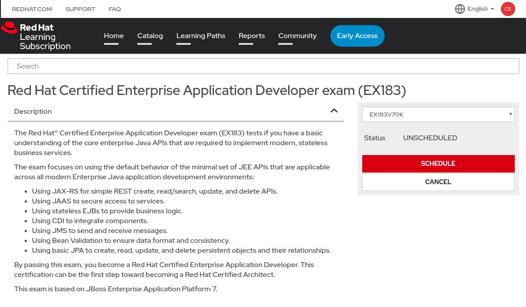Image resolution: width=526 pixels, height=307 pixels.
Task: Click inside the Search field
Action: (263, 66)
